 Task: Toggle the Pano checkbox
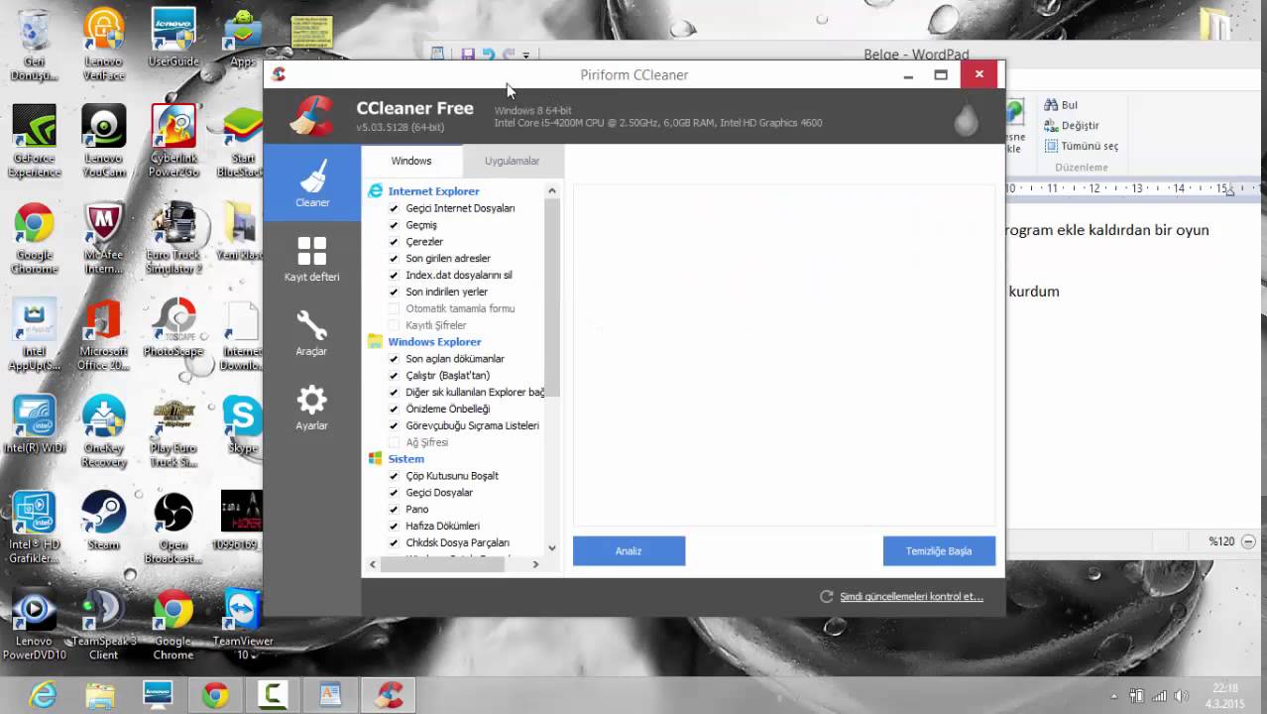click(x=394, y=509)
